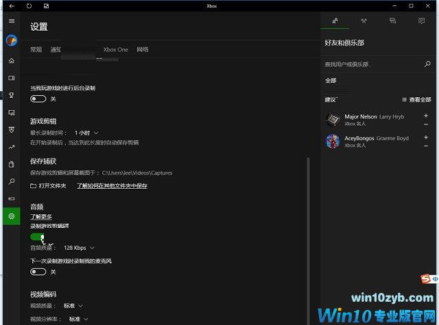Turn off record audio with game clips
This screenshot has width=439, height=325.
click(x=37, y=237)
